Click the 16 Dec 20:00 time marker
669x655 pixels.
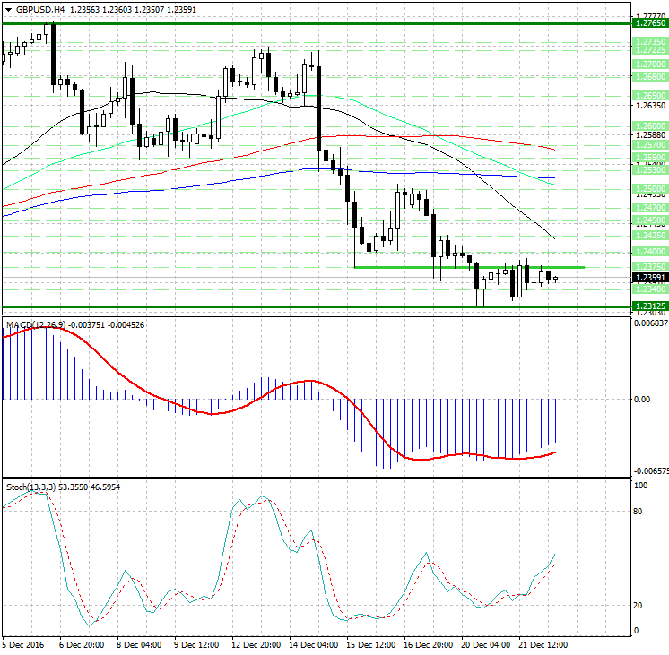coord(427,643)
